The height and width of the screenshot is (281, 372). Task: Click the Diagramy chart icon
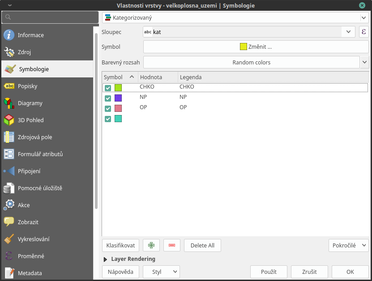(x=9, y=103)
